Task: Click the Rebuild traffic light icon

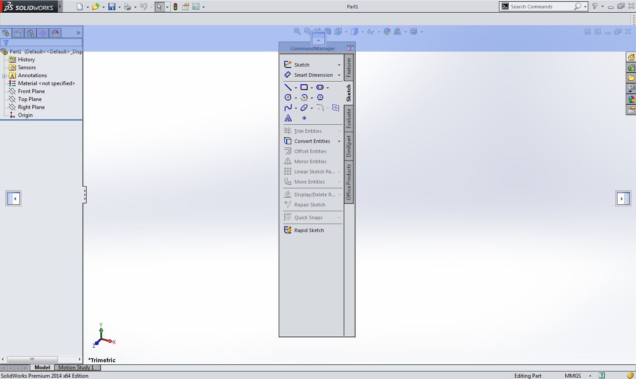Action: (175, 7)
